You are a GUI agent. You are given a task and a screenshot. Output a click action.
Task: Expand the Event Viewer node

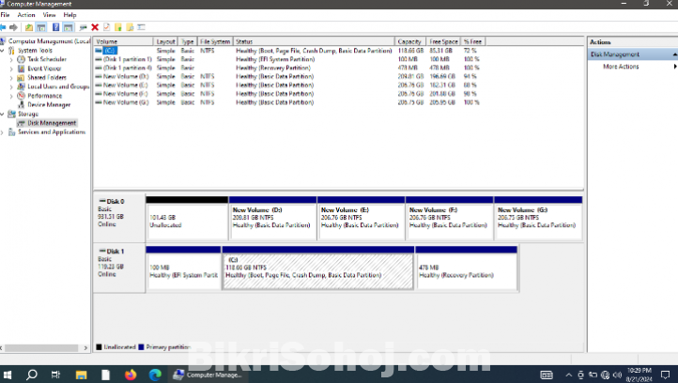click(x=11, y=69)
